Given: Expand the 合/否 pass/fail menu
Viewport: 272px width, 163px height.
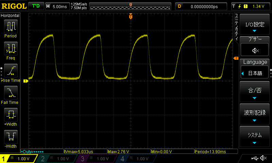Looking at the screenshot, I should (x=255, y=92).
